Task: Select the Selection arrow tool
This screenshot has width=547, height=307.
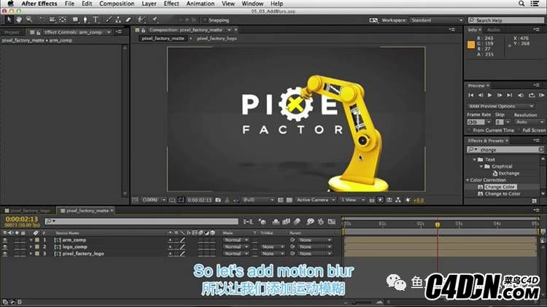Action: (x=9, y=20)
